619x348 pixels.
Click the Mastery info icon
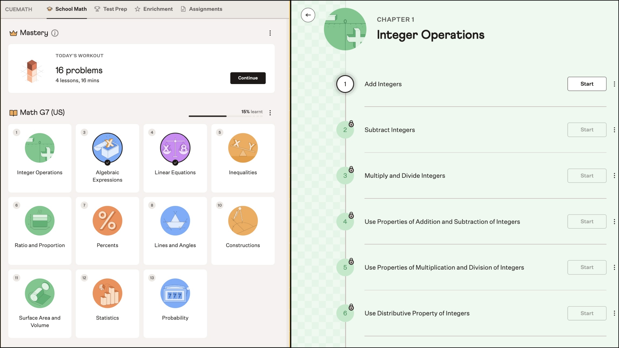click(x=55, y=33)
